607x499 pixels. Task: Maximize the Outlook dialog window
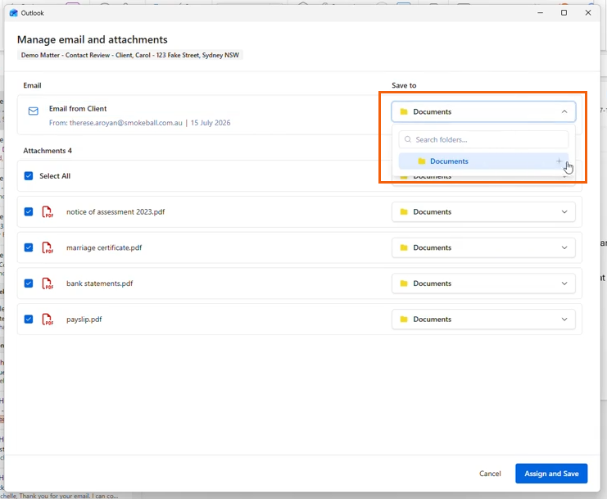(564, 13)
